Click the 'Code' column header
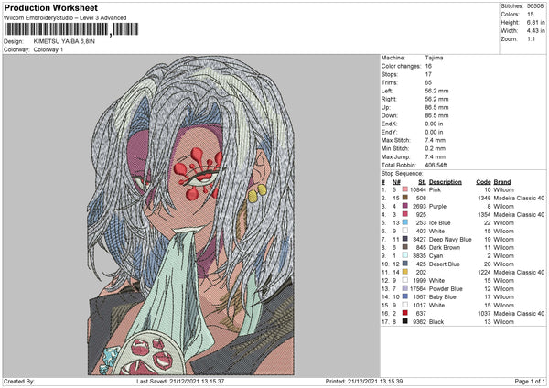 coord(483,182)
